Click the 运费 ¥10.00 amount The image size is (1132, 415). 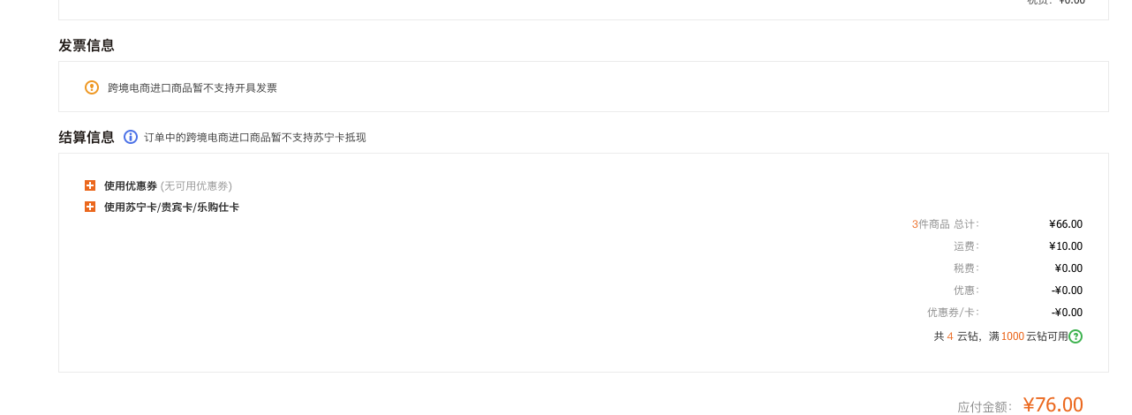pos(1066,246)
